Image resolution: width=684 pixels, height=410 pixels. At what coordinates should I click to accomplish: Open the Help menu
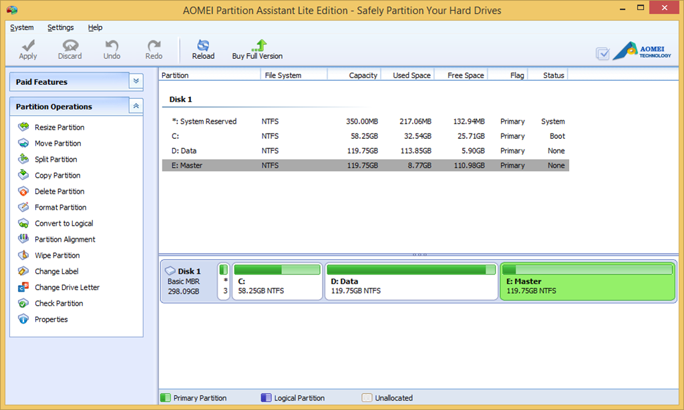click(x=95, y=27)
